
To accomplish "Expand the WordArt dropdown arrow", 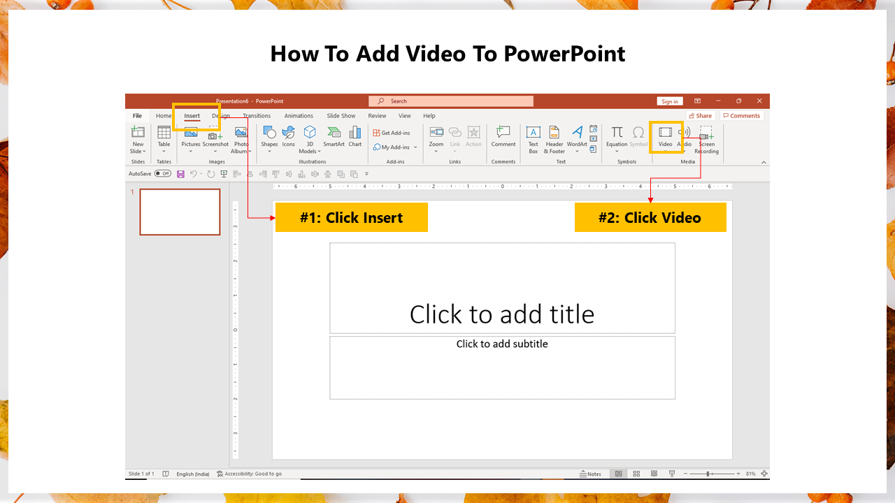I will coord(577,152).
